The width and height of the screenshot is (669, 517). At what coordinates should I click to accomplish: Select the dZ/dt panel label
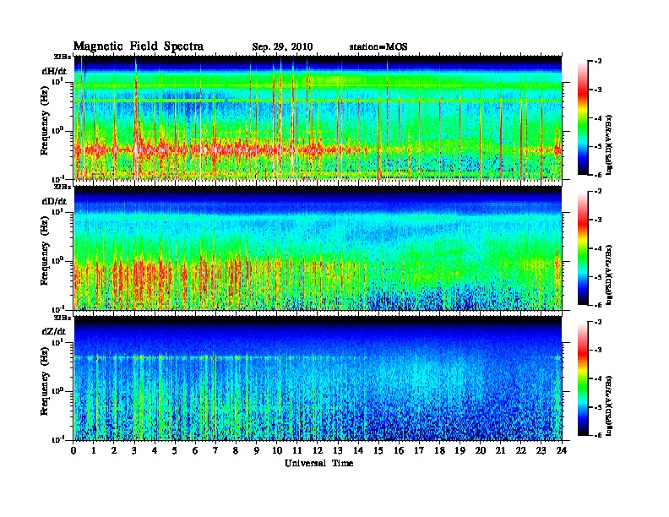tap(54, 331)
